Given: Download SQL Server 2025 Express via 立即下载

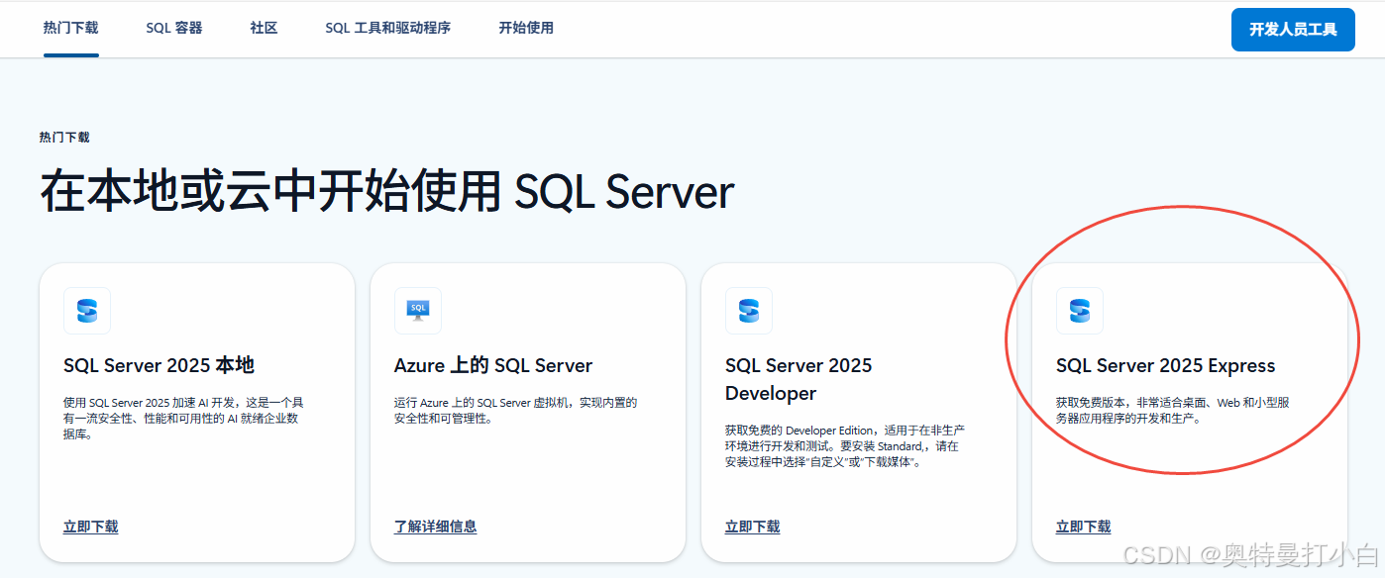Looking at the screenshot, I should (1084, 527).
